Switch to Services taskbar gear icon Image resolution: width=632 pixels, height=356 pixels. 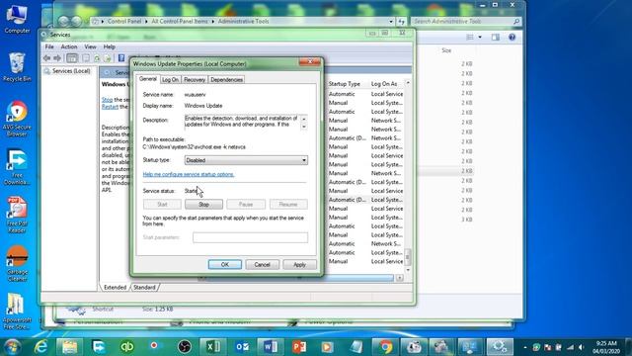(500, 347)
